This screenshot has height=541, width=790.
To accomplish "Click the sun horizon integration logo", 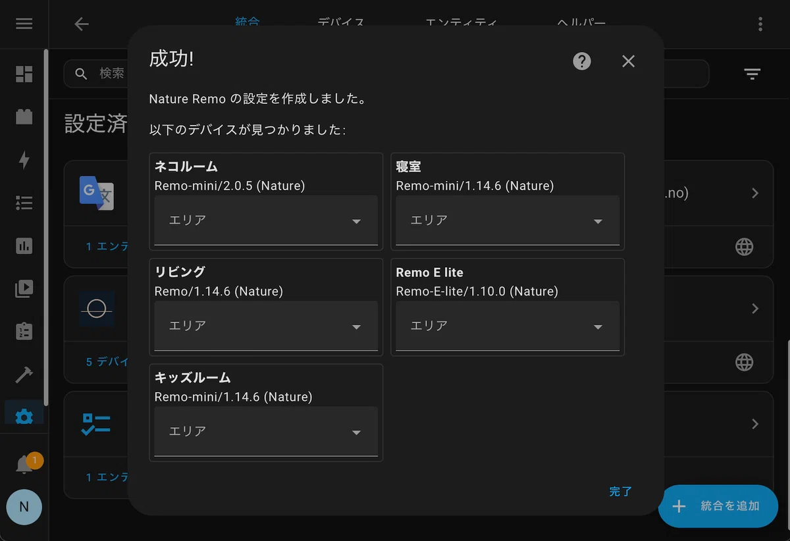I will click(x=97, y=309).
